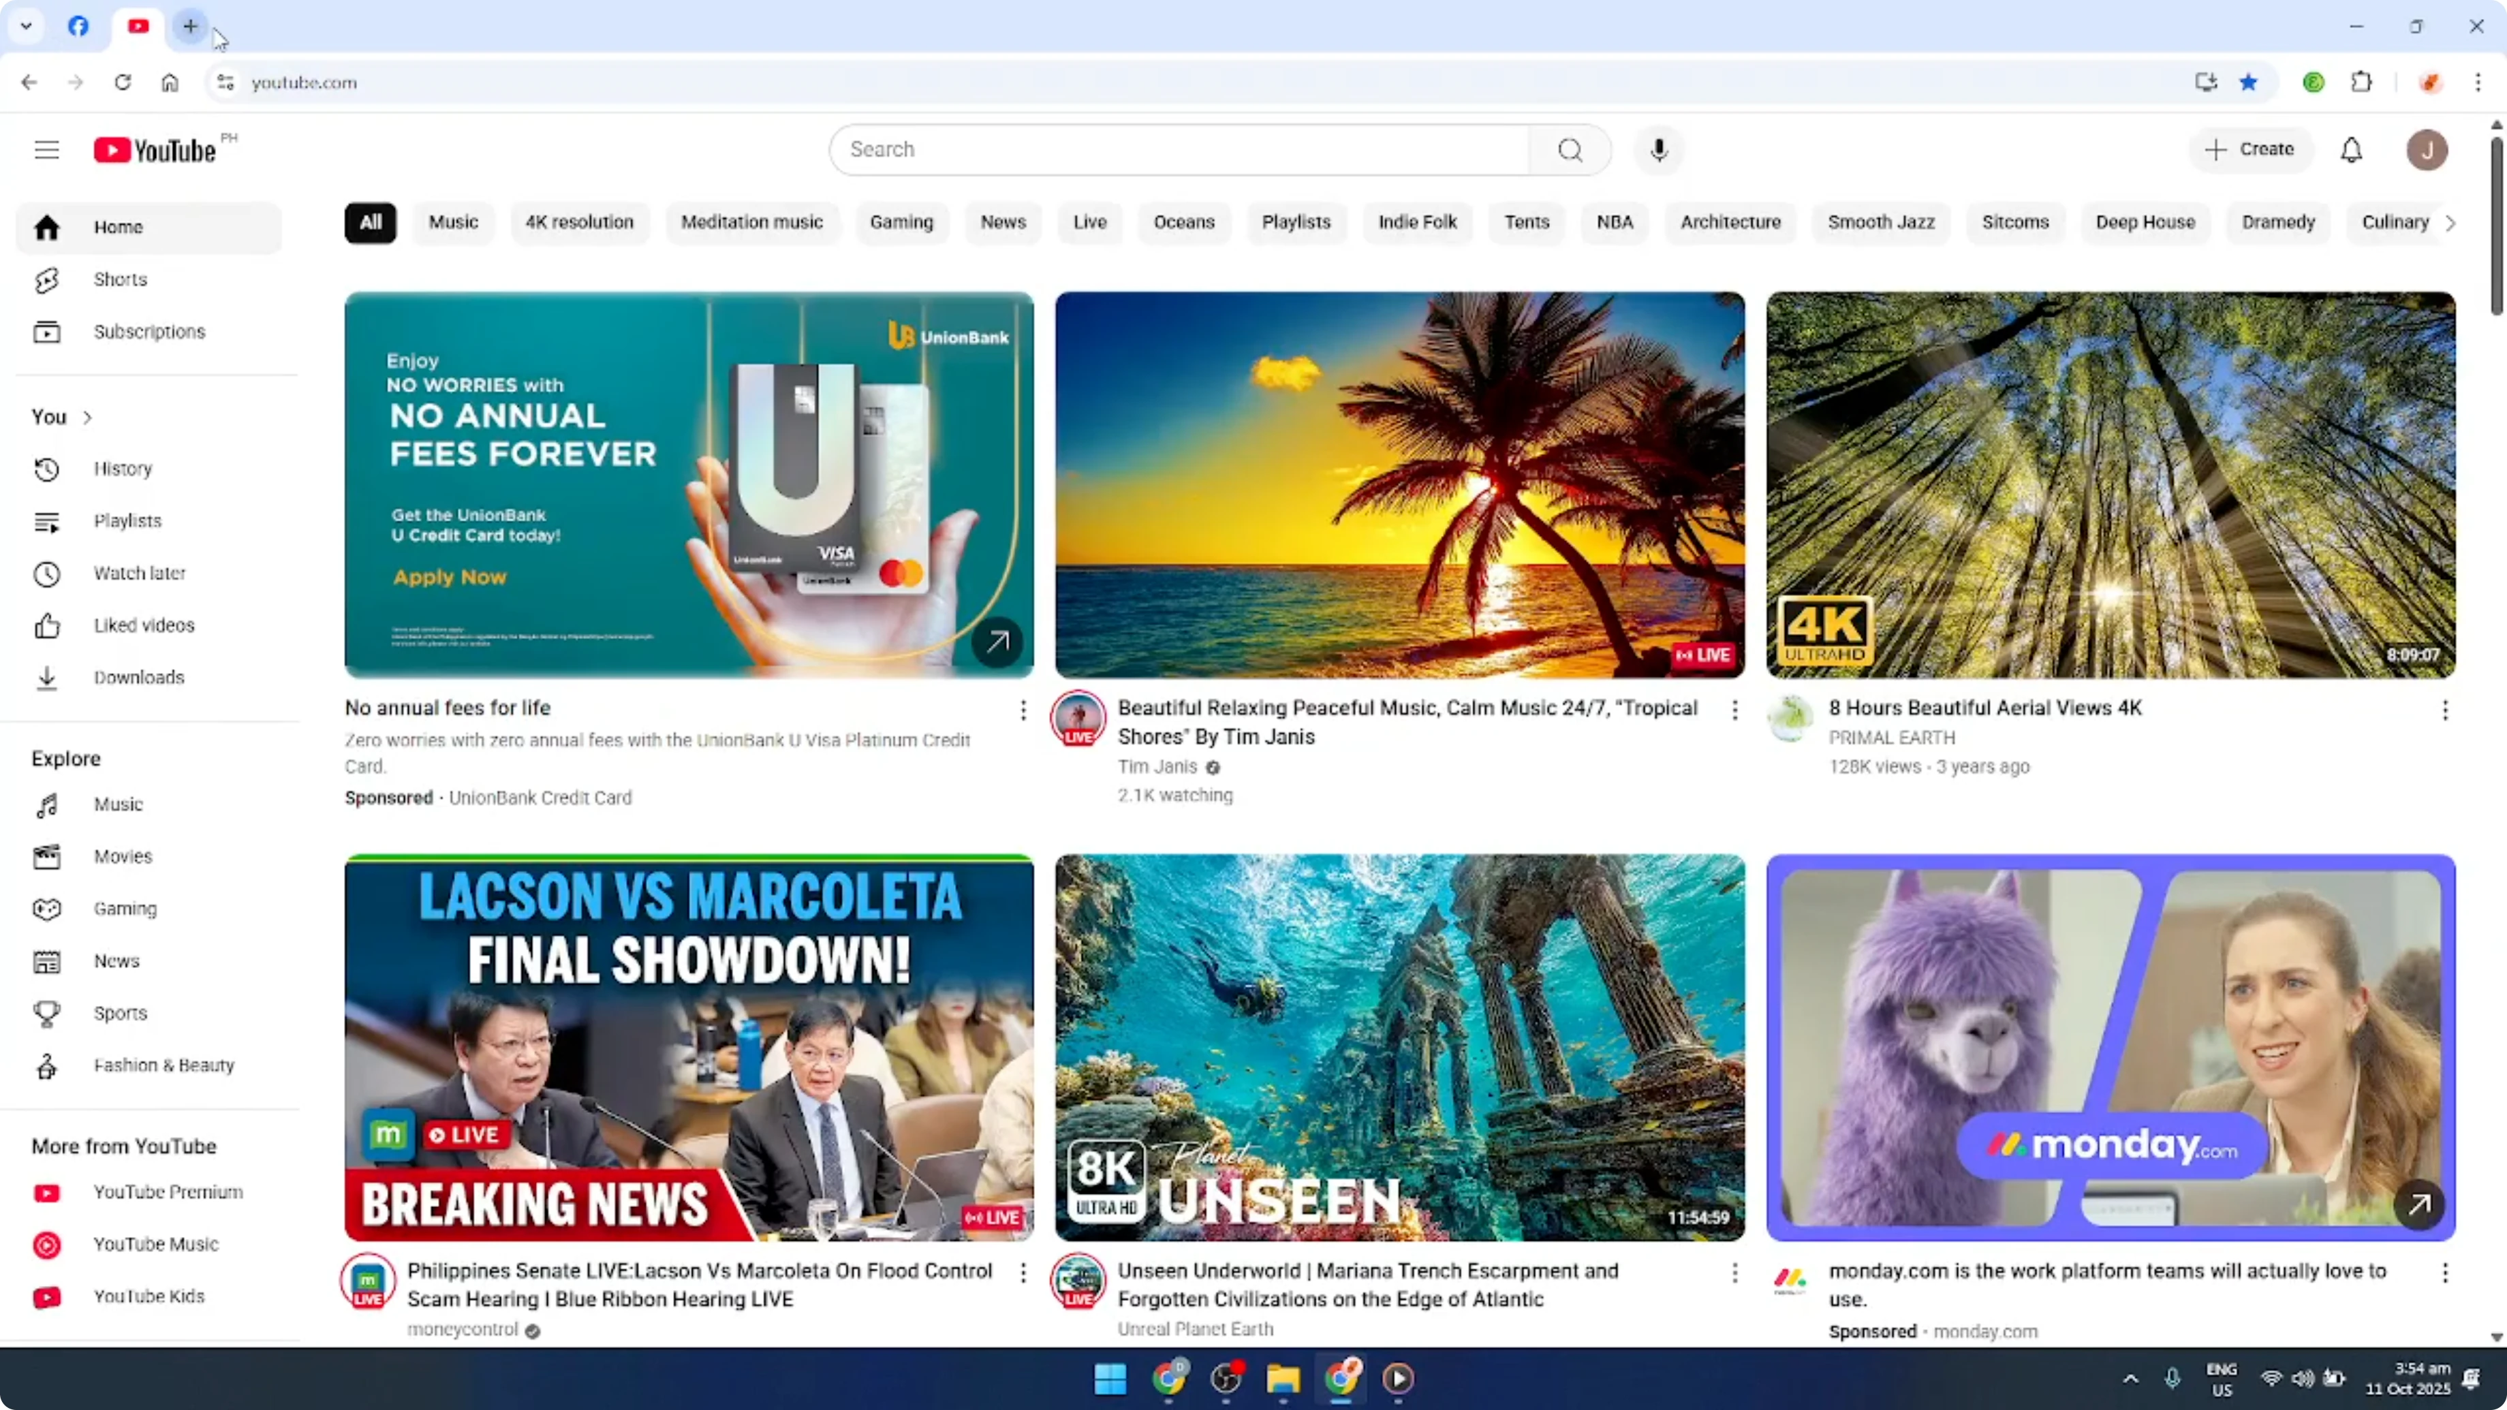Select the 4K resolution chip

[x=579, y=223]
